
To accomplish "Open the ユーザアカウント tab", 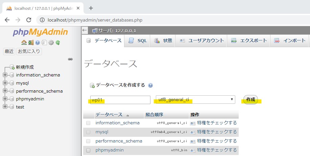I will coord(201,41).
